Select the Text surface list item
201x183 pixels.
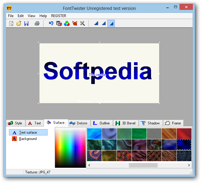click(28, 132)
